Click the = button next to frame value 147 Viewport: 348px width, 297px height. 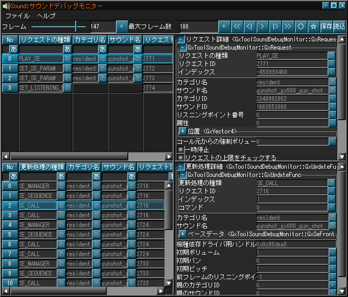(x=122, y=27)
